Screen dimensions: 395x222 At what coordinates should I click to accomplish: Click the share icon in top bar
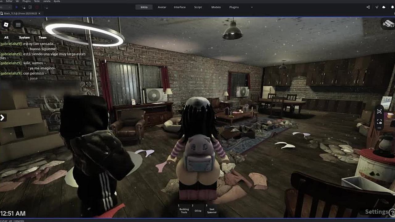click(368, 7)
